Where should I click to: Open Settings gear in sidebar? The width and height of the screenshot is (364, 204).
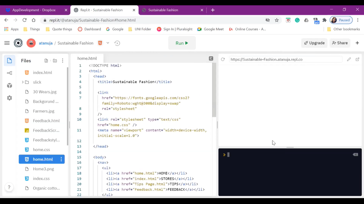point(10,98)
